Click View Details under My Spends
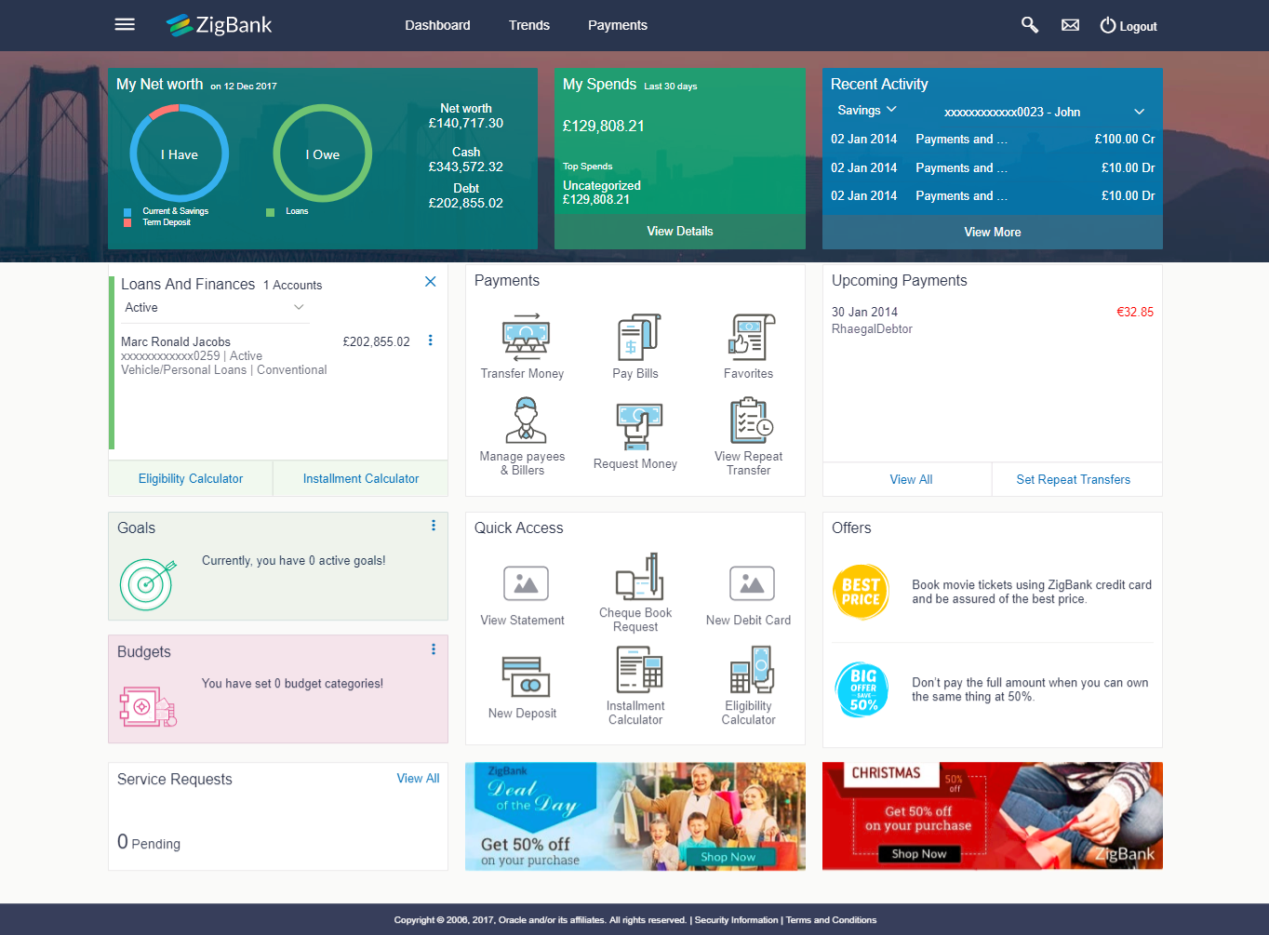This screenshot has height=935, width=1269. coord(679,232)
